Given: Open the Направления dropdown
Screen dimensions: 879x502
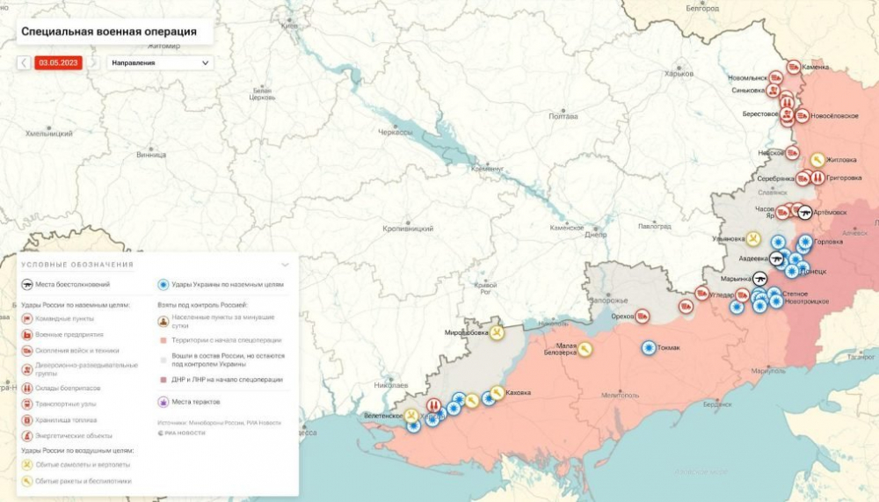Looking at the screenshot, I should pos(160,63).
